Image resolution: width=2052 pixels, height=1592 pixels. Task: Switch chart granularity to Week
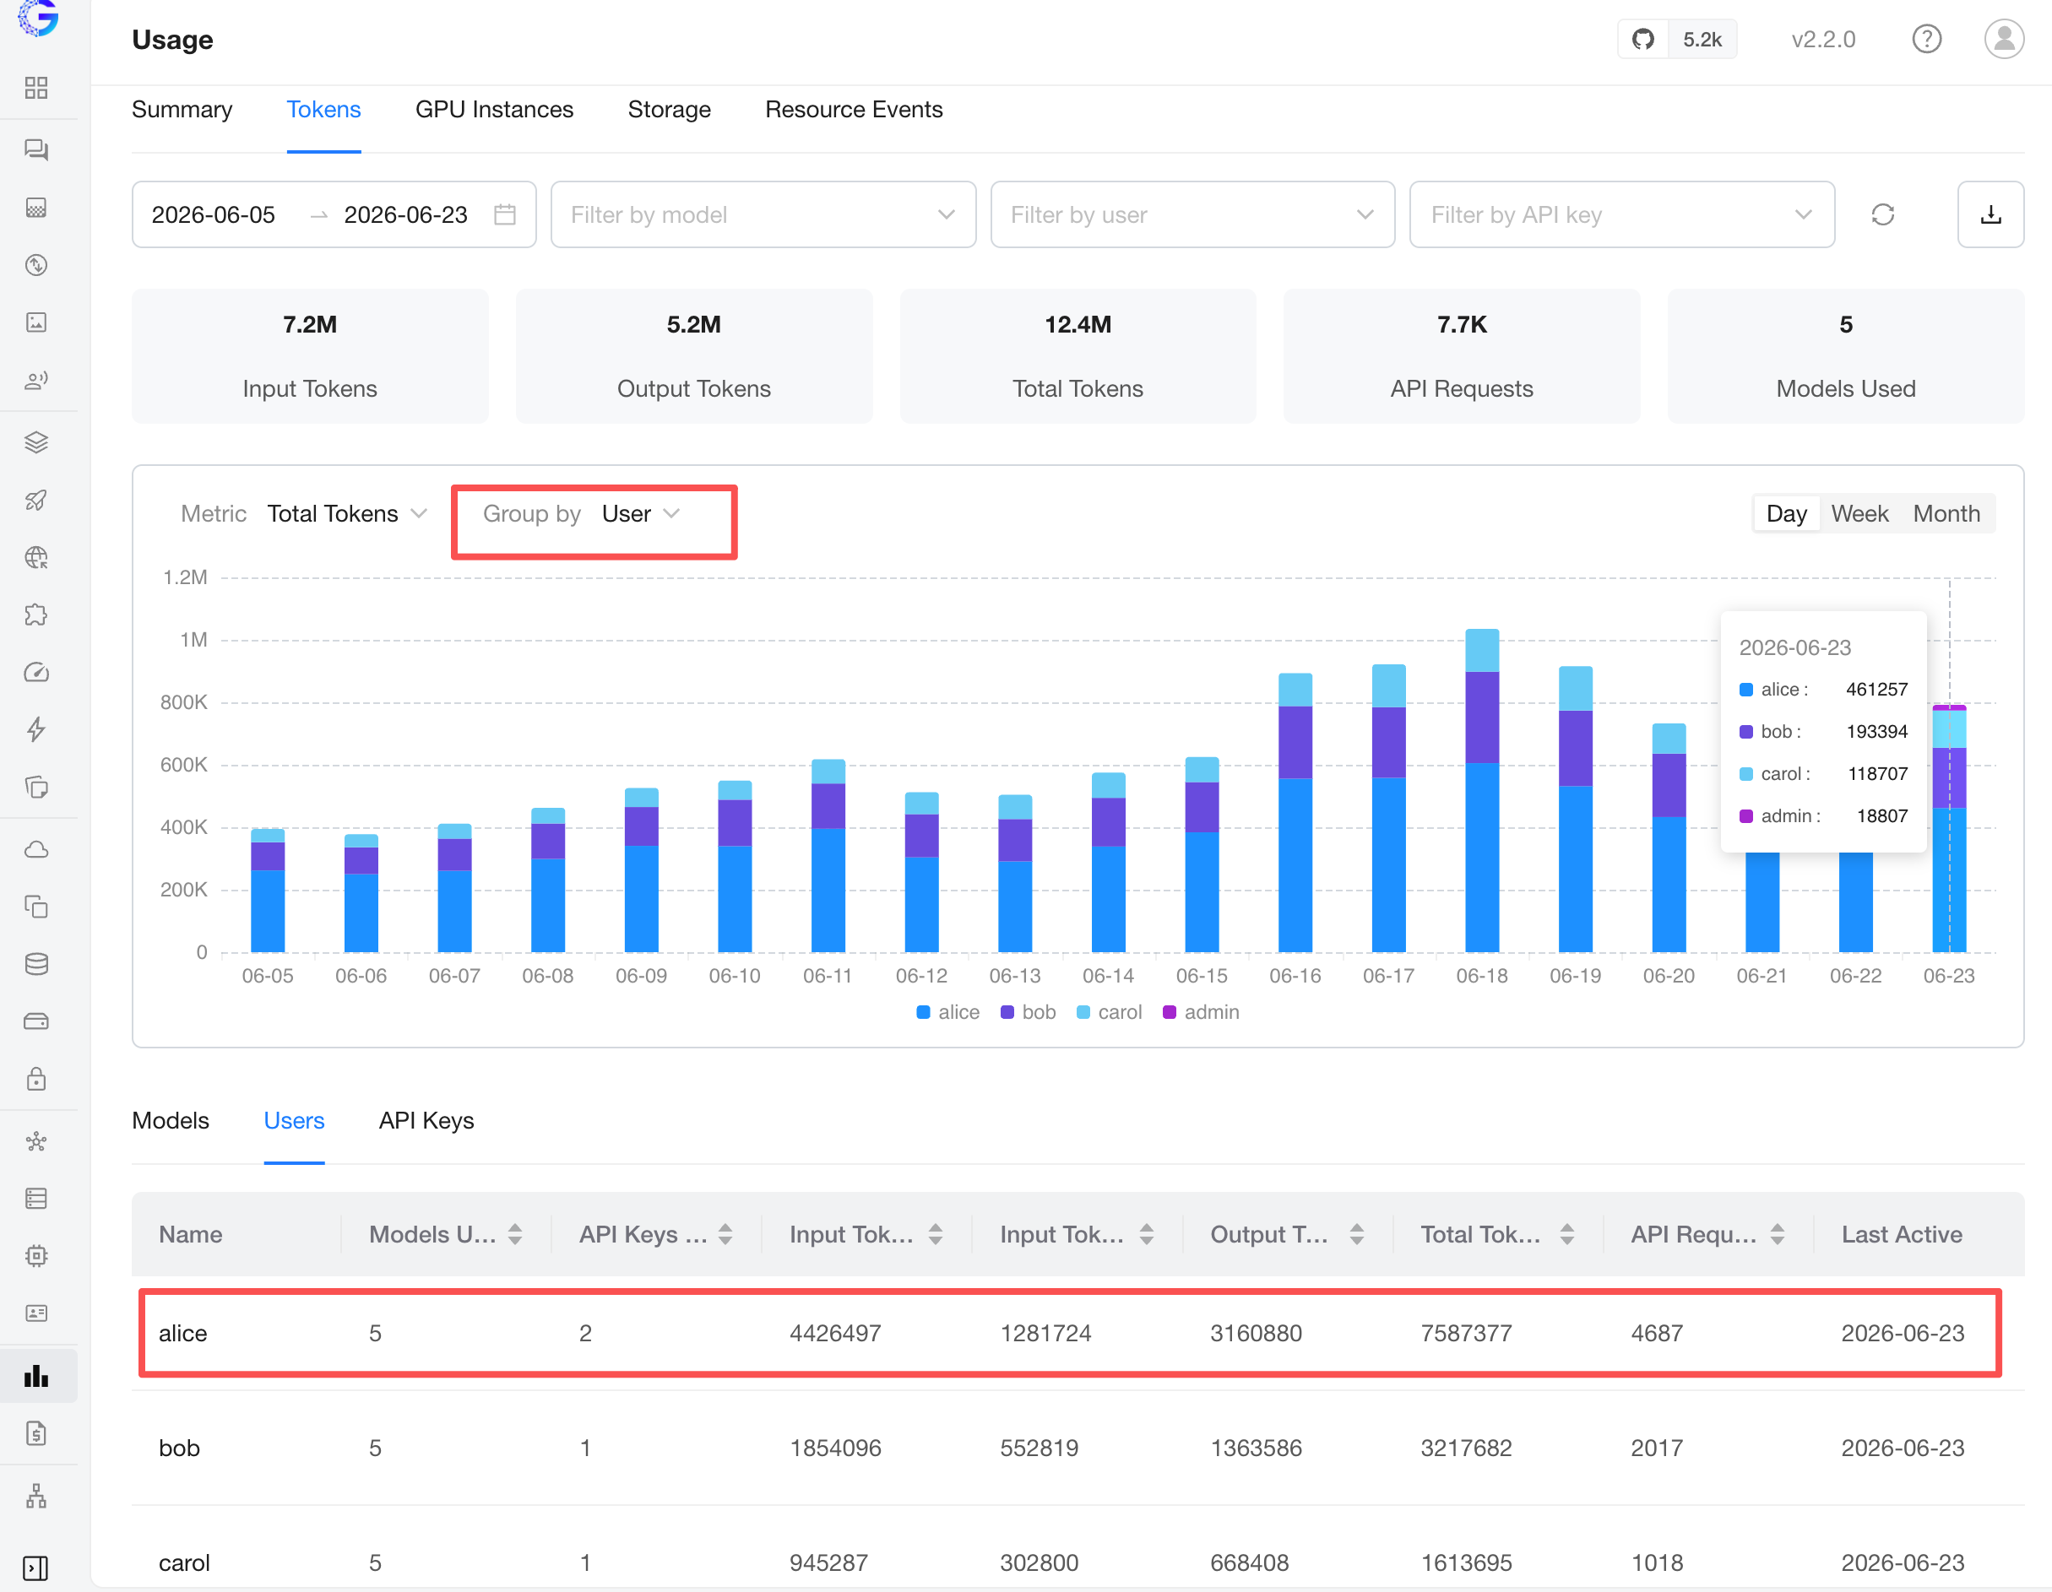[x=1859, y=514]
